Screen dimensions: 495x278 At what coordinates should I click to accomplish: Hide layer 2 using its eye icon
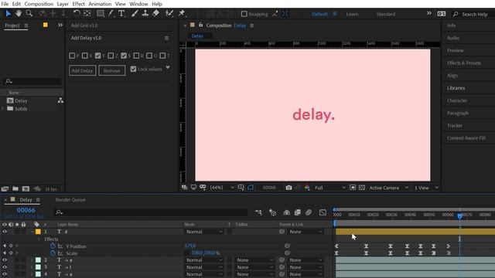5,260
